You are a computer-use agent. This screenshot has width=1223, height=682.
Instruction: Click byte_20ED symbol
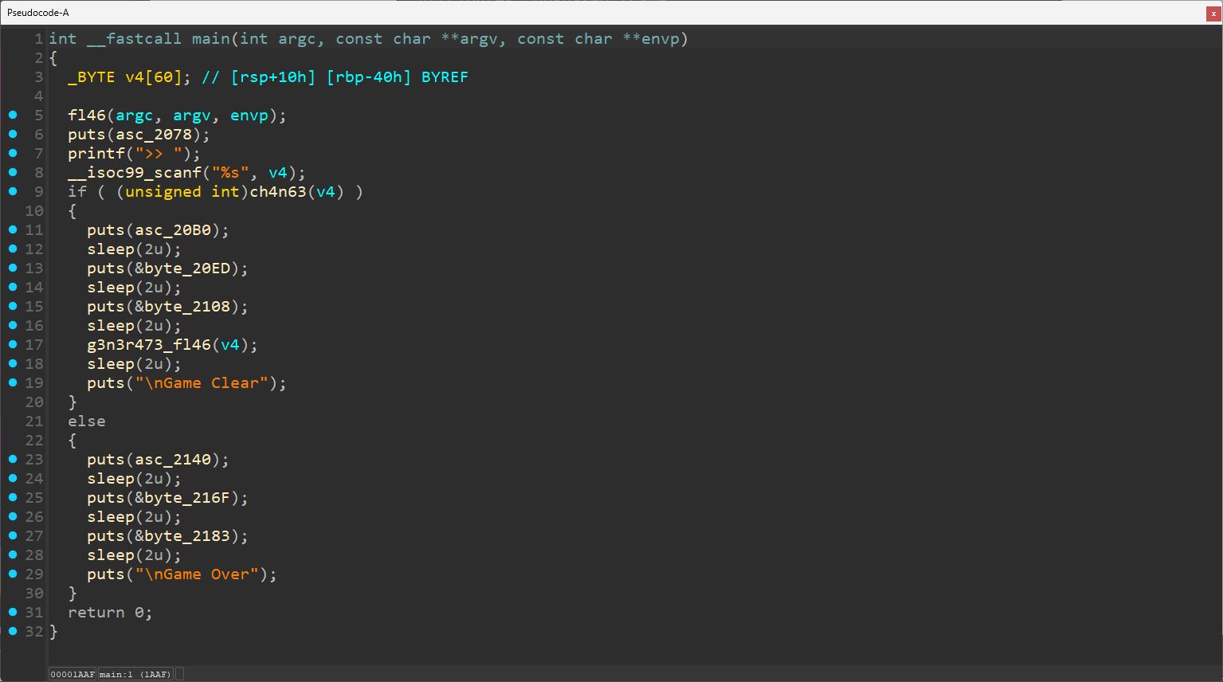(187, 268)
